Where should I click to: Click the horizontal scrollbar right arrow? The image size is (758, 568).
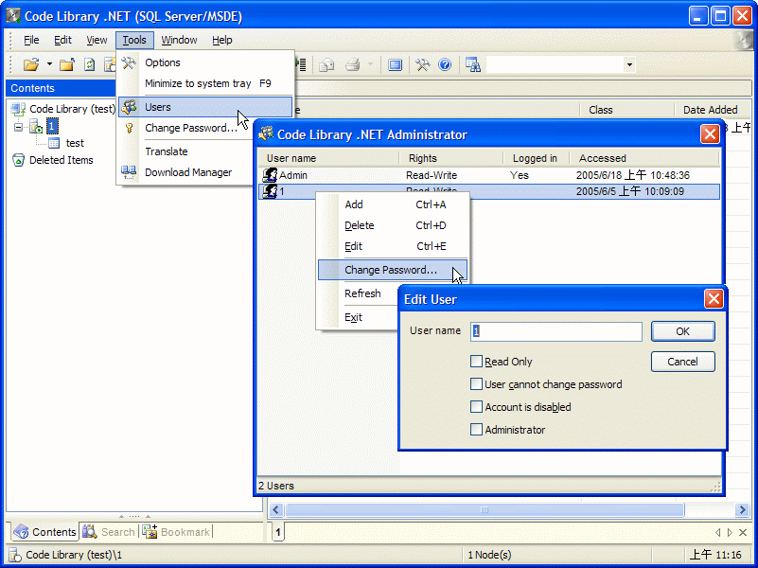742,509
